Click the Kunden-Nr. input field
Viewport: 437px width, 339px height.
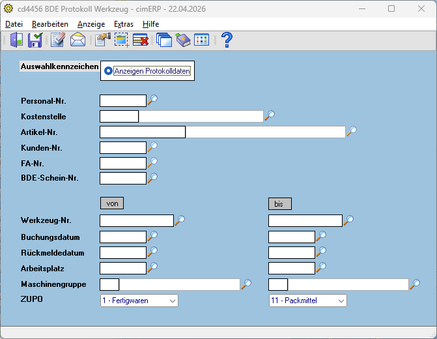(x=123, y=147)
